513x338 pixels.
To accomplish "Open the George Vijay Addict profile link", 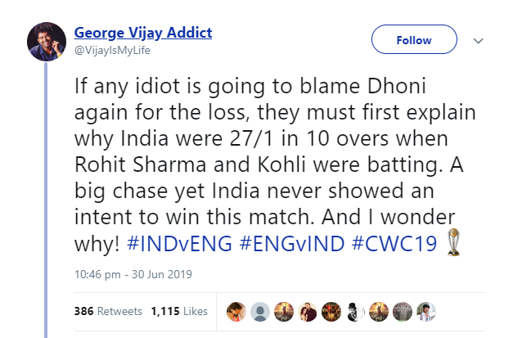I will pyautogui.click(x=143, y=33).
